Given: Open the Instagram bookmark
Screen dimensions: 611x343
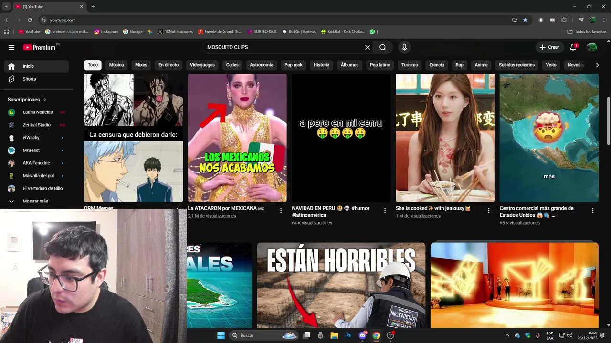Looking at the screenshot, I should point(106,32).
